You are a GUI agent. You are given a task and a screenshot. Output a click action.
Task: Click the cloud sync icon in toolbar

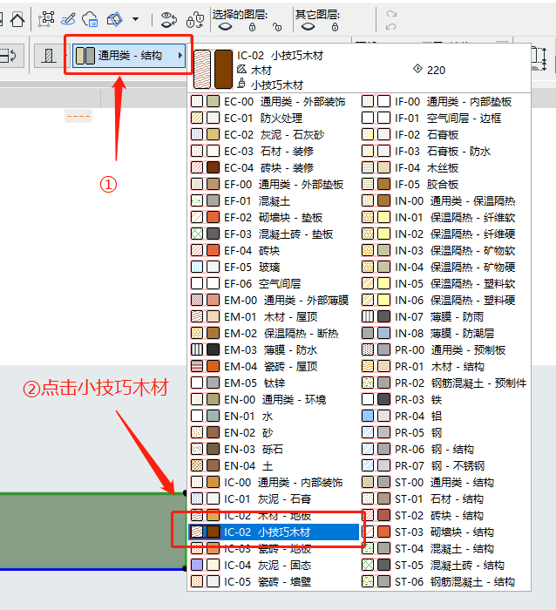tap(91, 19)
